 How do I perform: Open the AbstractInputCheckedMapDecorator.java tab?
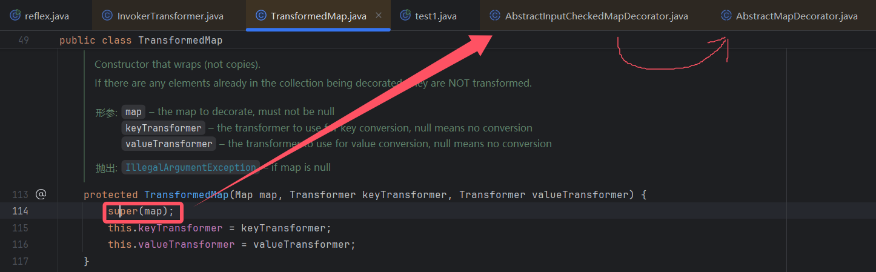(596, 16)
